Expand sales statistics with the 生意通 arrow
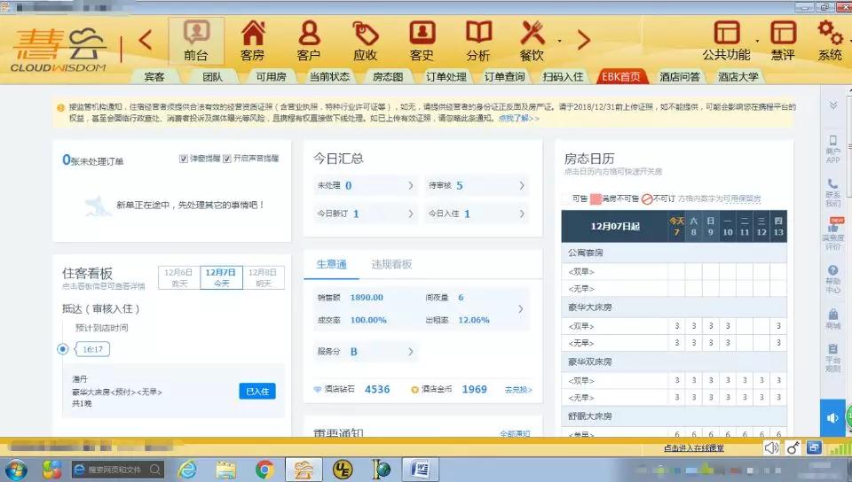 click(521, 309)
